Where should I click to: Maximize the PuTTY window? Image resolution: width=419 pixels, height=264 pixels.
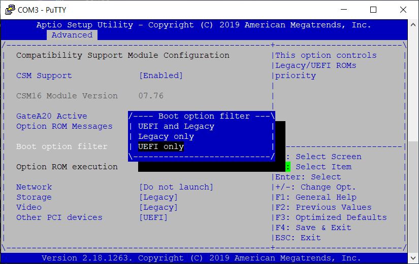click(373, 10)
